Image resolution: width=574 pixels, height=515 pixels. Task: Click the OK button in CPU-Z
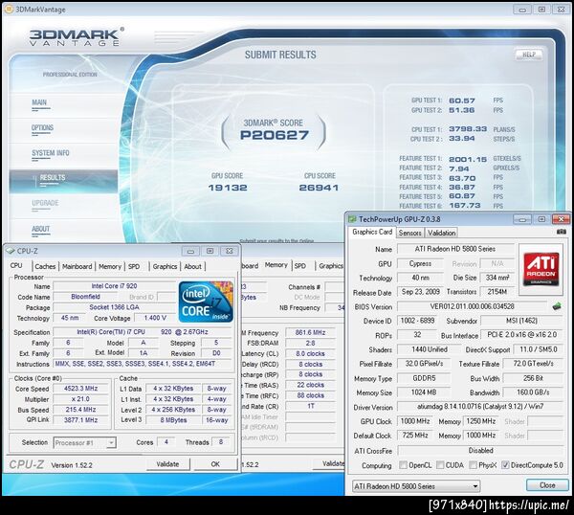click(215, 464)
